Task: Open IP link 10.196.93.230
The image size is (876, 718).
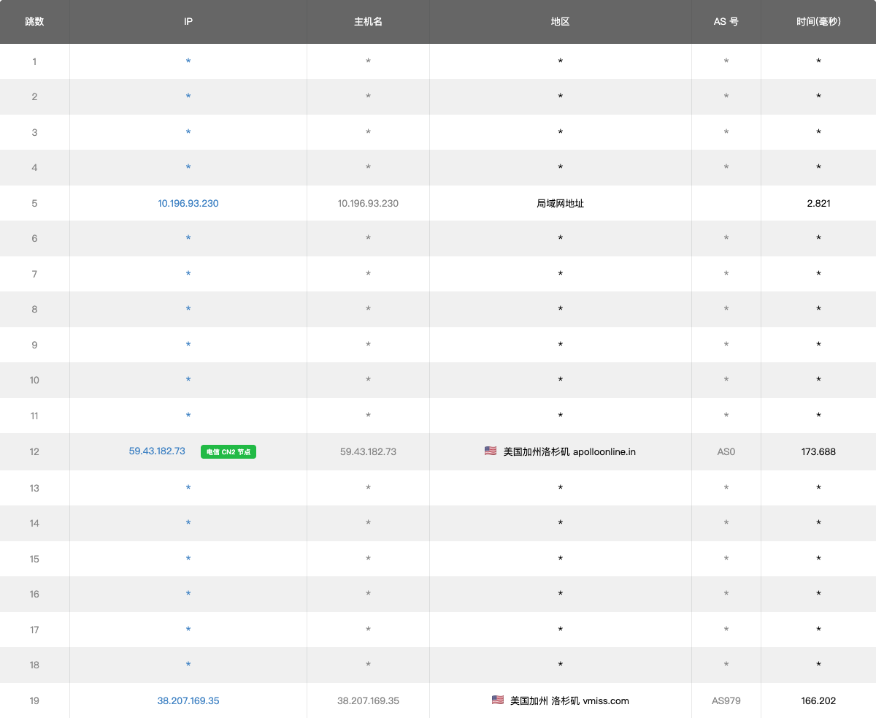Action: pyautogui.click(x=188, y=203)
